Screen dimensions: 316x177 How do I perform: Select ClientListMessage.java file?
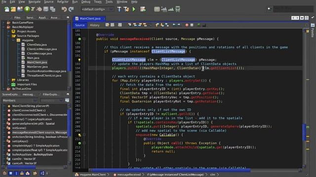pyautogui.click(x=41, y=49)
